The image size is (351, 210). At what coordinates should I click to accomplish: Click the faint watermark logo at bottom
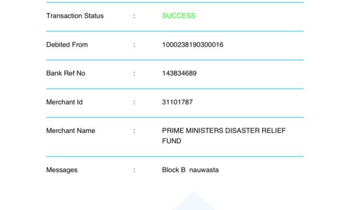pos(194,201)
